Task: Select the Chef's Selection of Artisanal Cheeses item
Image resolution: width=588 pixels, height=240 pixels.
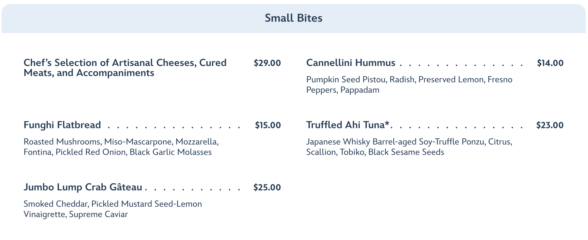Action: pyautogui.click(x=125, y=68)
